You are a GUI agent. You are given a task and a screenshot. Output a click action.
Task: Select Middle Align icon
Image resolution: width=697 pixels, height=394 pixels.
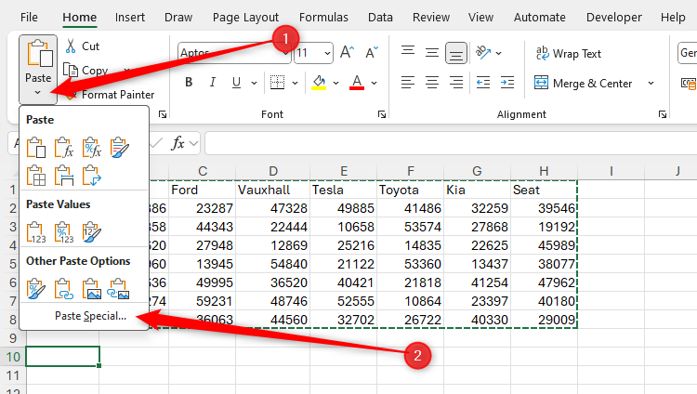click(x=431, y=52)
